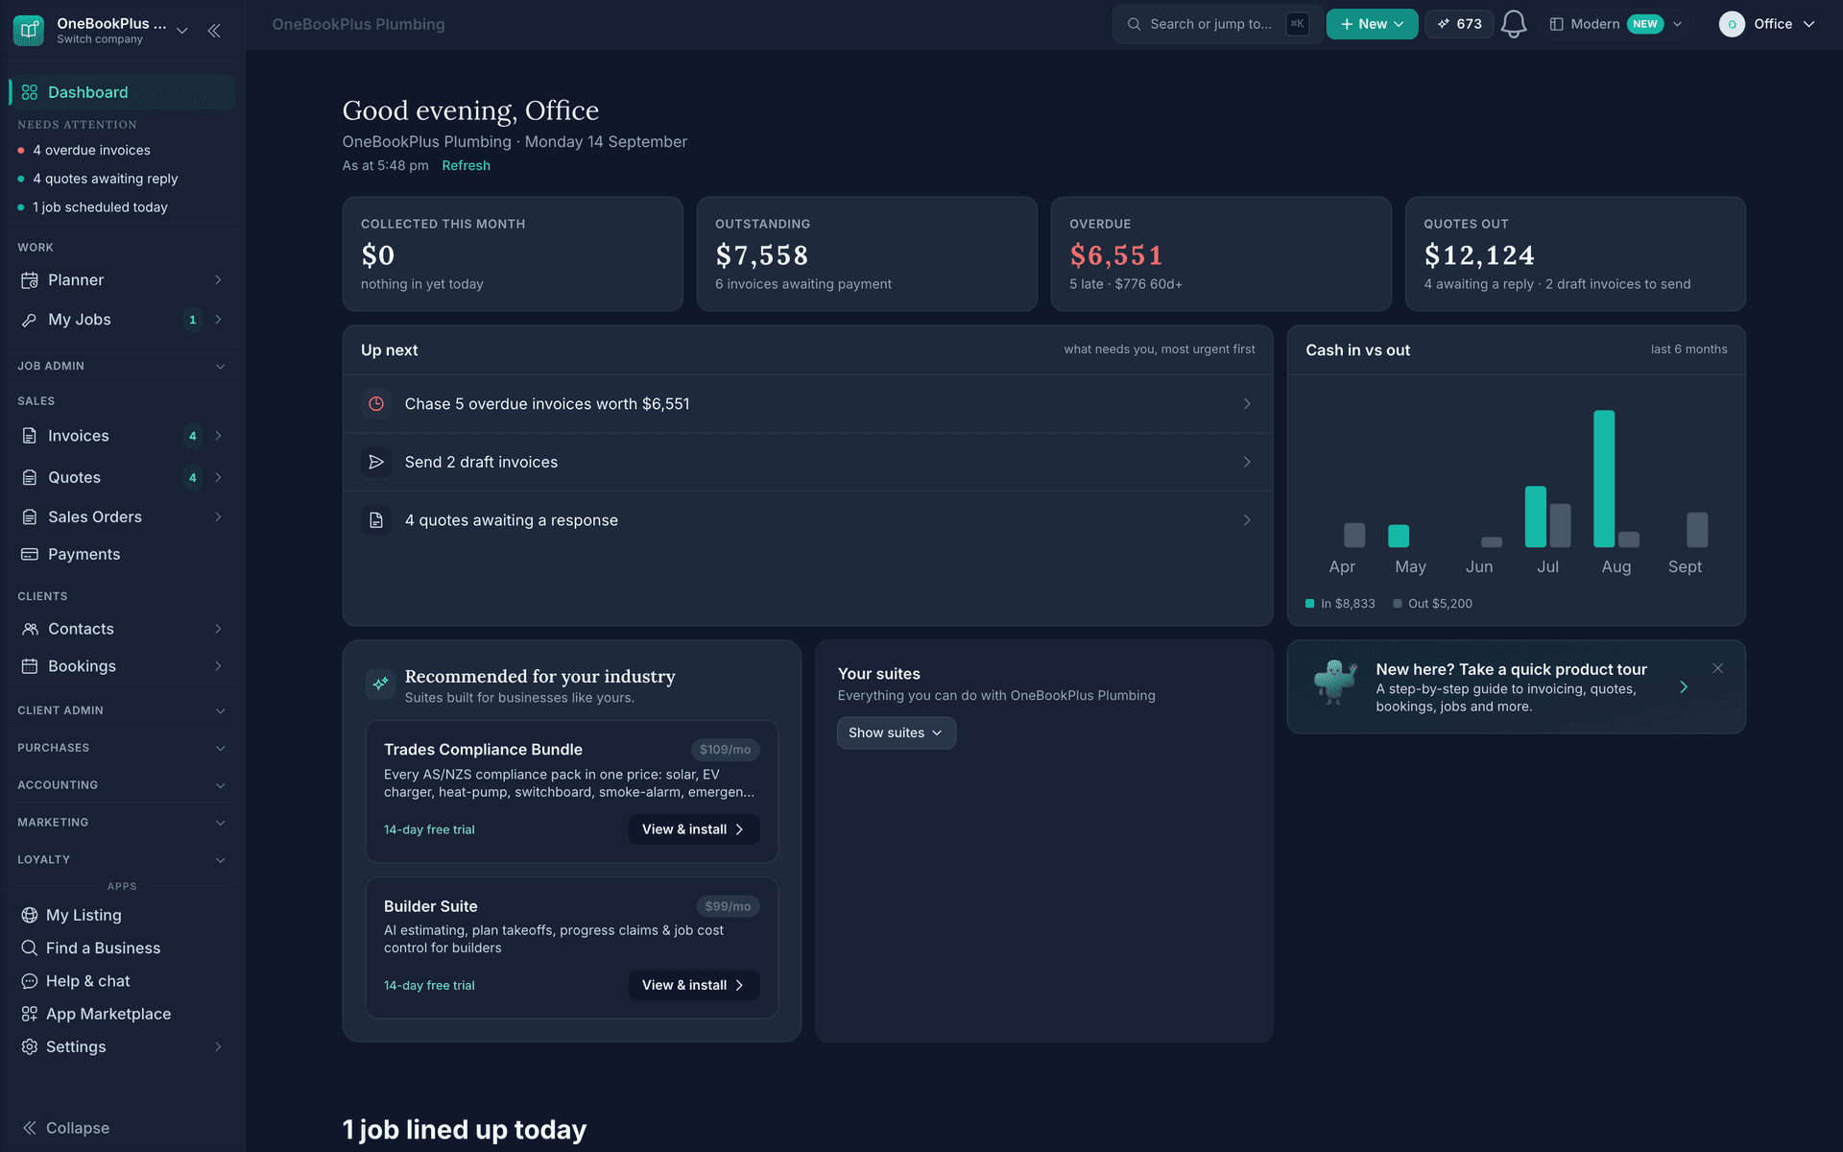This screenshot has width=1843, height=1152.
Task: Click the quote document icon in Up next
Action: 376,520
